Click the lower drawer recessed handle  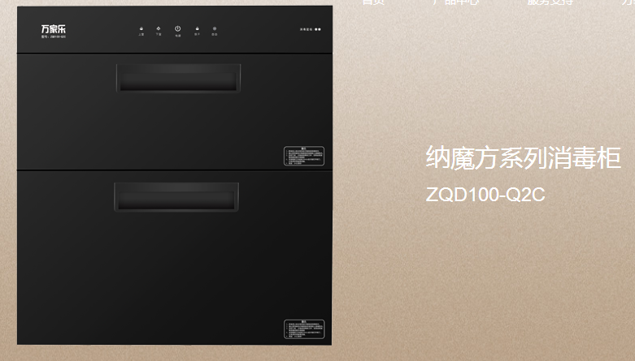tap(176, 197)
